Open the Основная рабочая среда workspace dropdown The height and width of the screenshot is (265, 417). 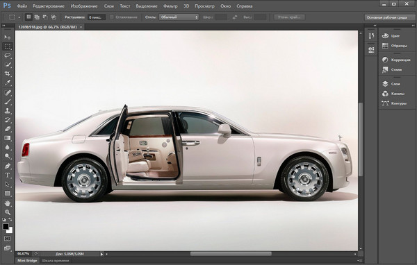point(389,17)
